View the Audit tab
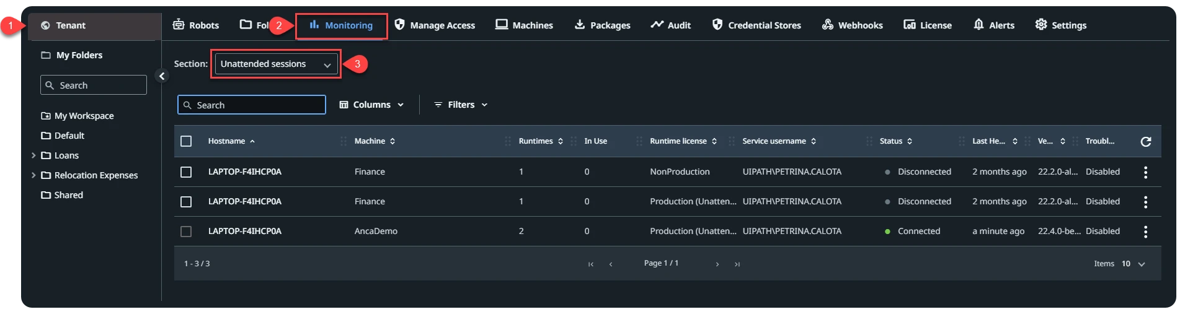 pos(670,25)
